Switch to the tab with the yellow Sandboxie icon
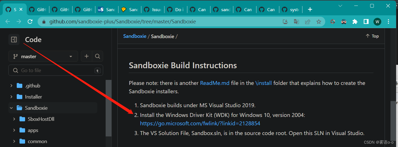The image size is (398, 147). coord(130,9)
